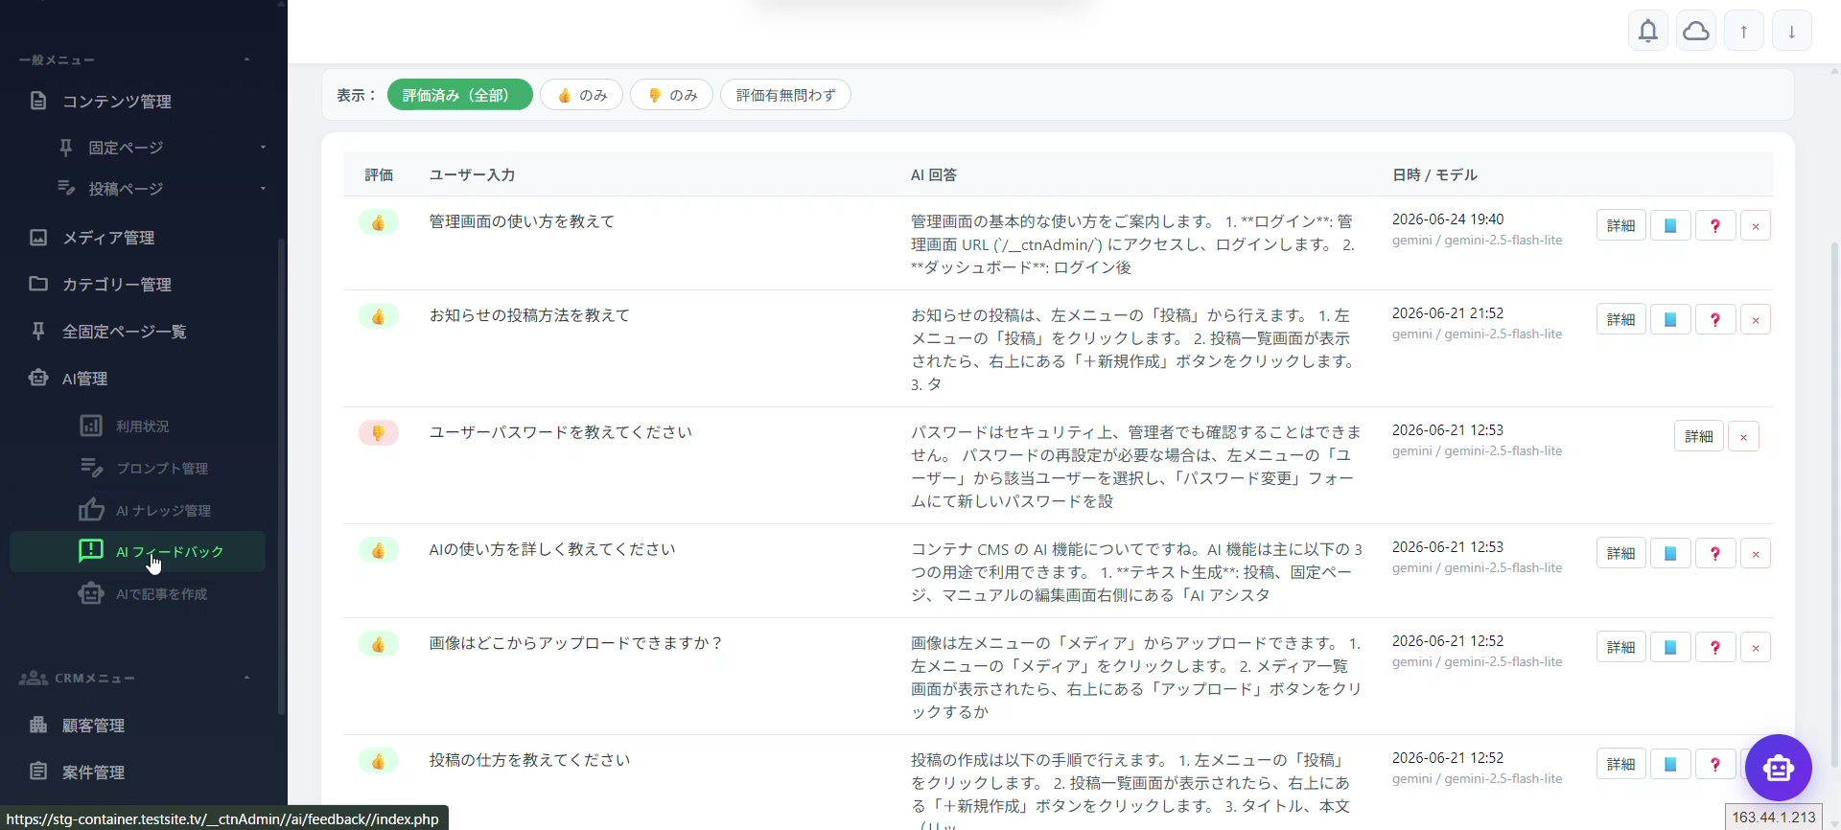Click question mark for お知らせの投稿方法を教えて row
The image size is (1841, 830).
coord(1715,319)
